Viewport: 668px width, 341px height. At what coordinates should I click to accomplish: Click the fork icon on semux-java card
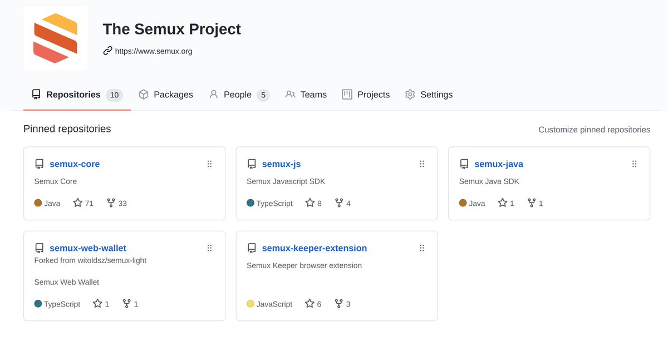(x=532, y=203)
